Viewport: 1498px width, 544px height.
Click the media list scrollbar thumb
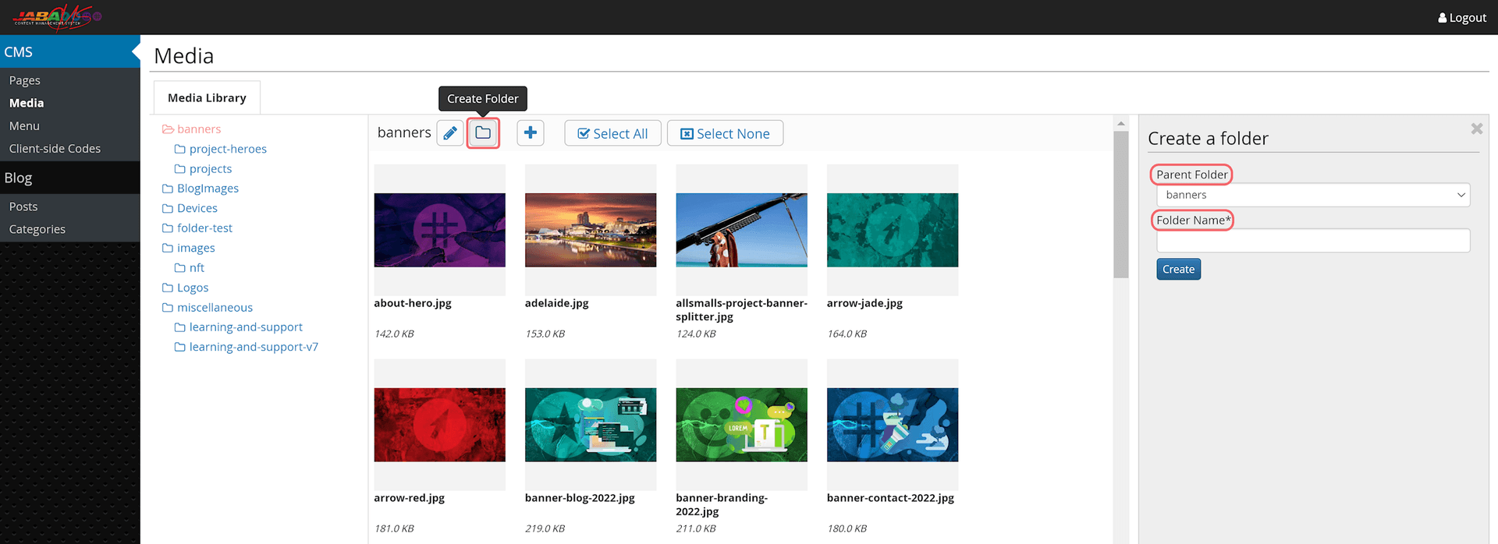point(1121,204)
